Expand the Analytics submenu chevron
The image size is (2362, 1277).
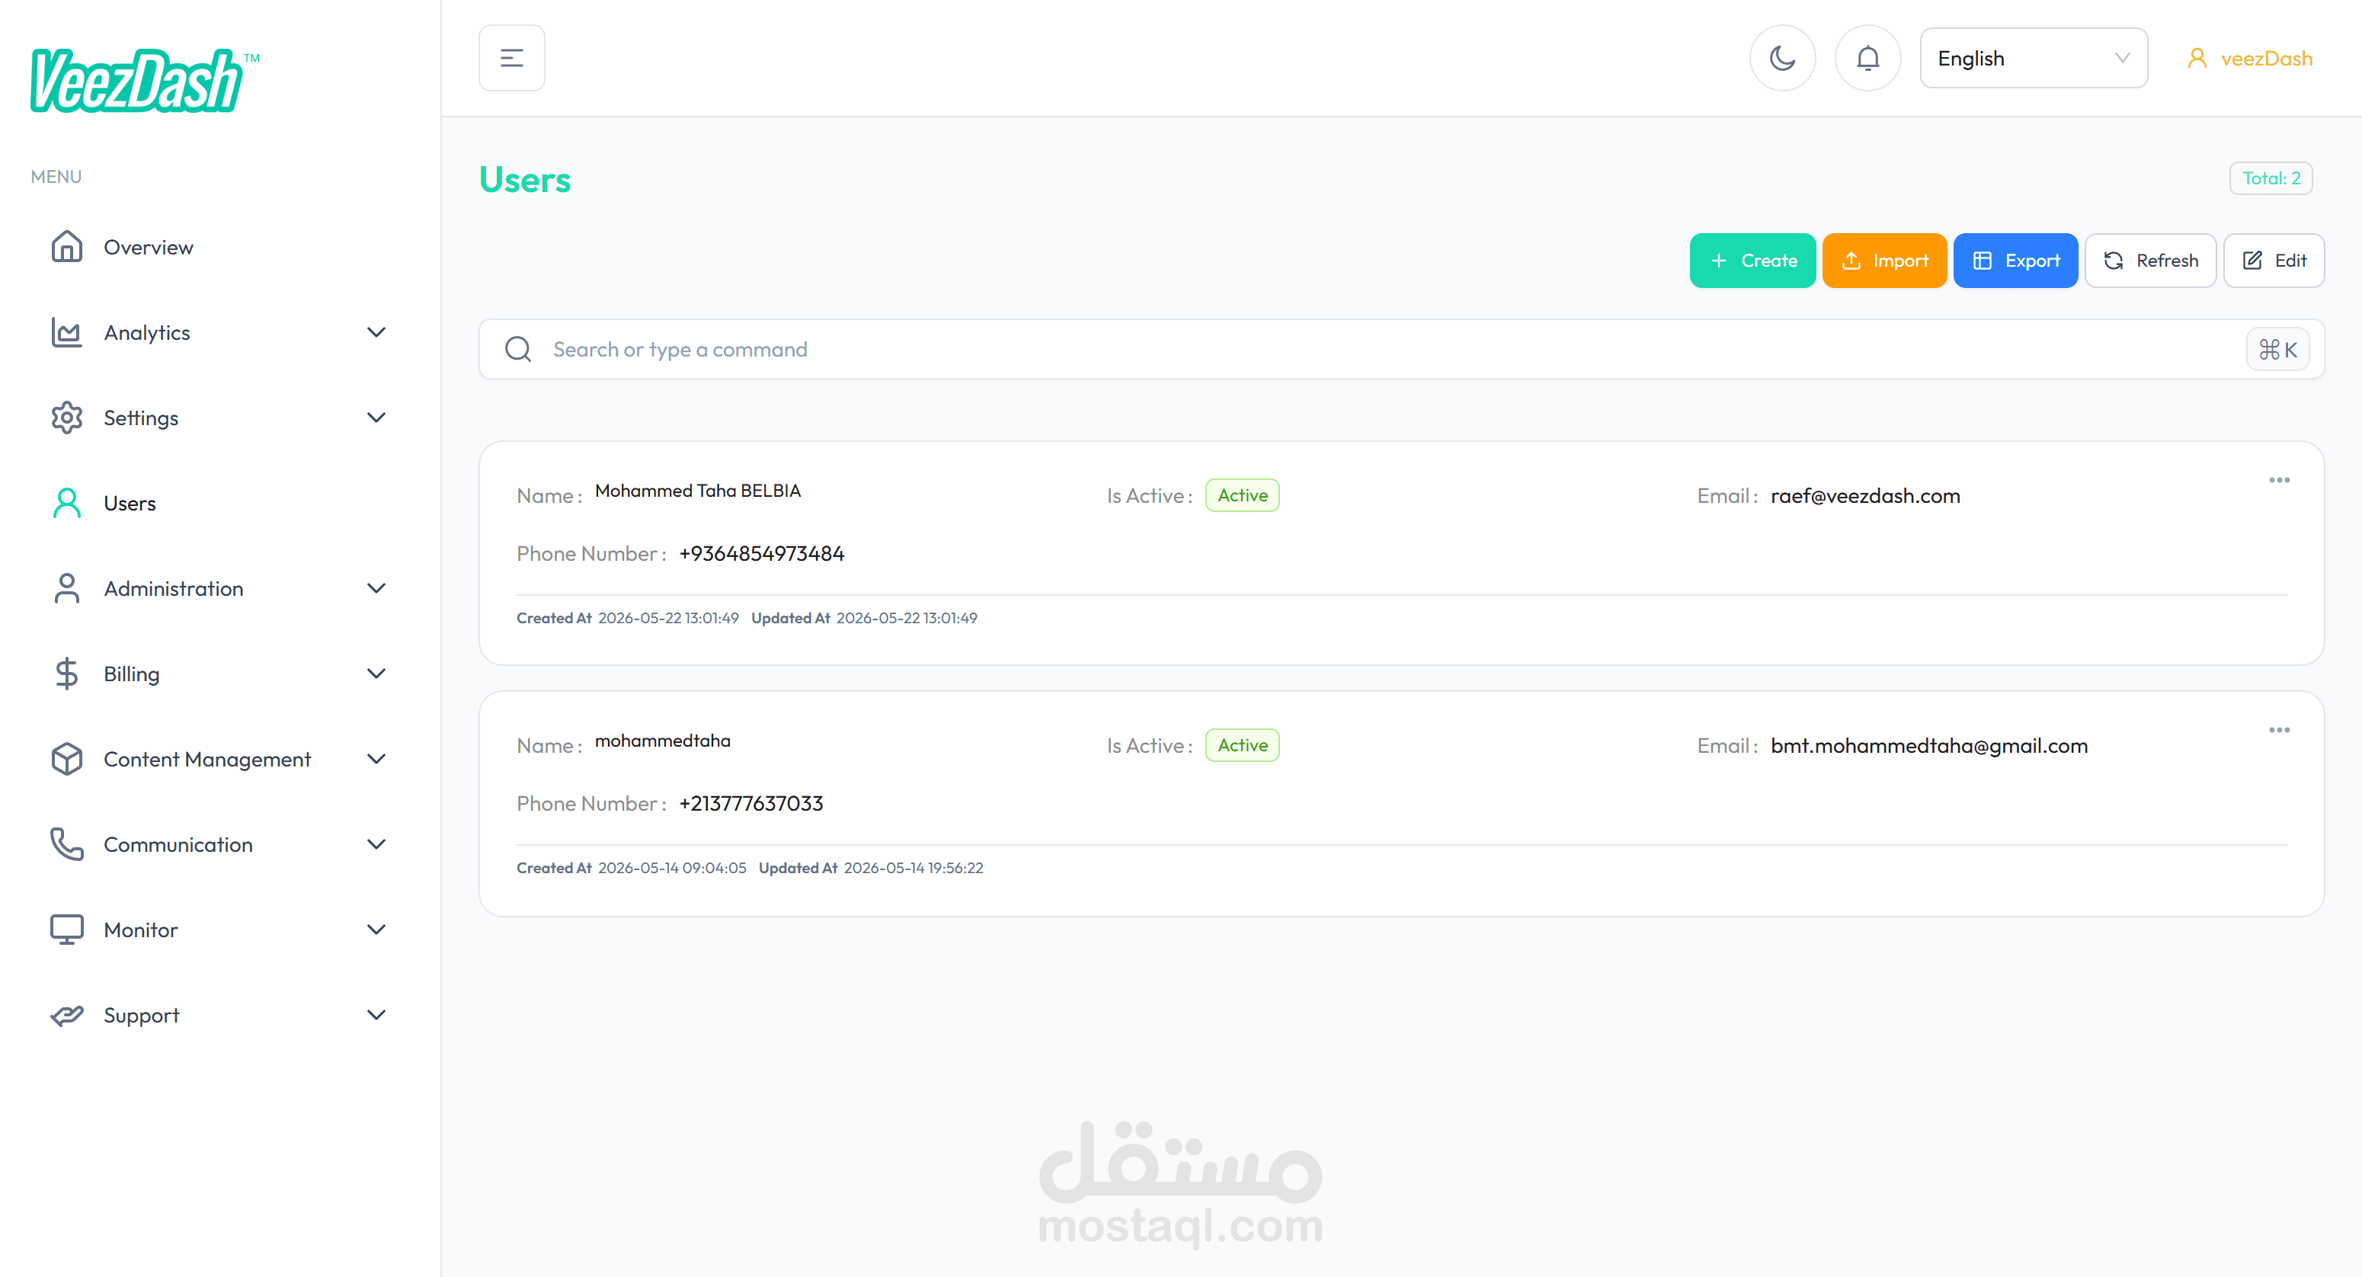coord(376,332)
